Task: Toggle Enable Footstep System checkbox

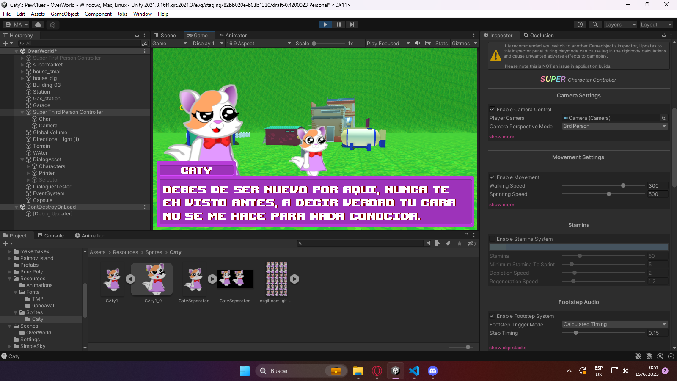Action: [492, 316]
